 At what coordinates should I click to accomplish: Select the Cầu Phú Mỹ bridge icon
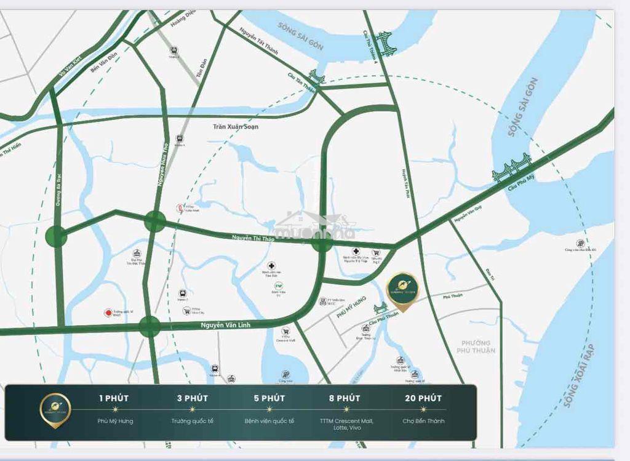(511, 166)
